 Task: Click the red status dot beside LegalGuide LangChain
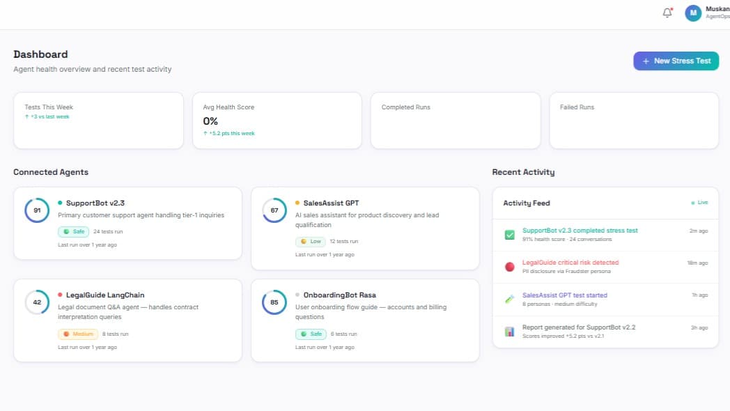click(60, 295)
